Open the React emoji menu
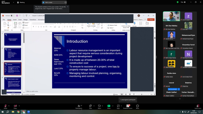Screen dimensions: 203x114 tap(99, 107)
